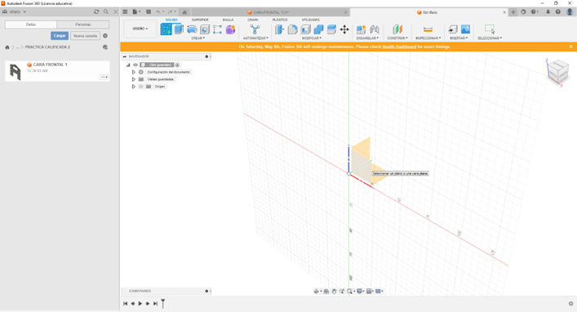The height and width of the screenshot is (312, 577).
Task: Open the data panel grid icon
Action: point(125,11)
